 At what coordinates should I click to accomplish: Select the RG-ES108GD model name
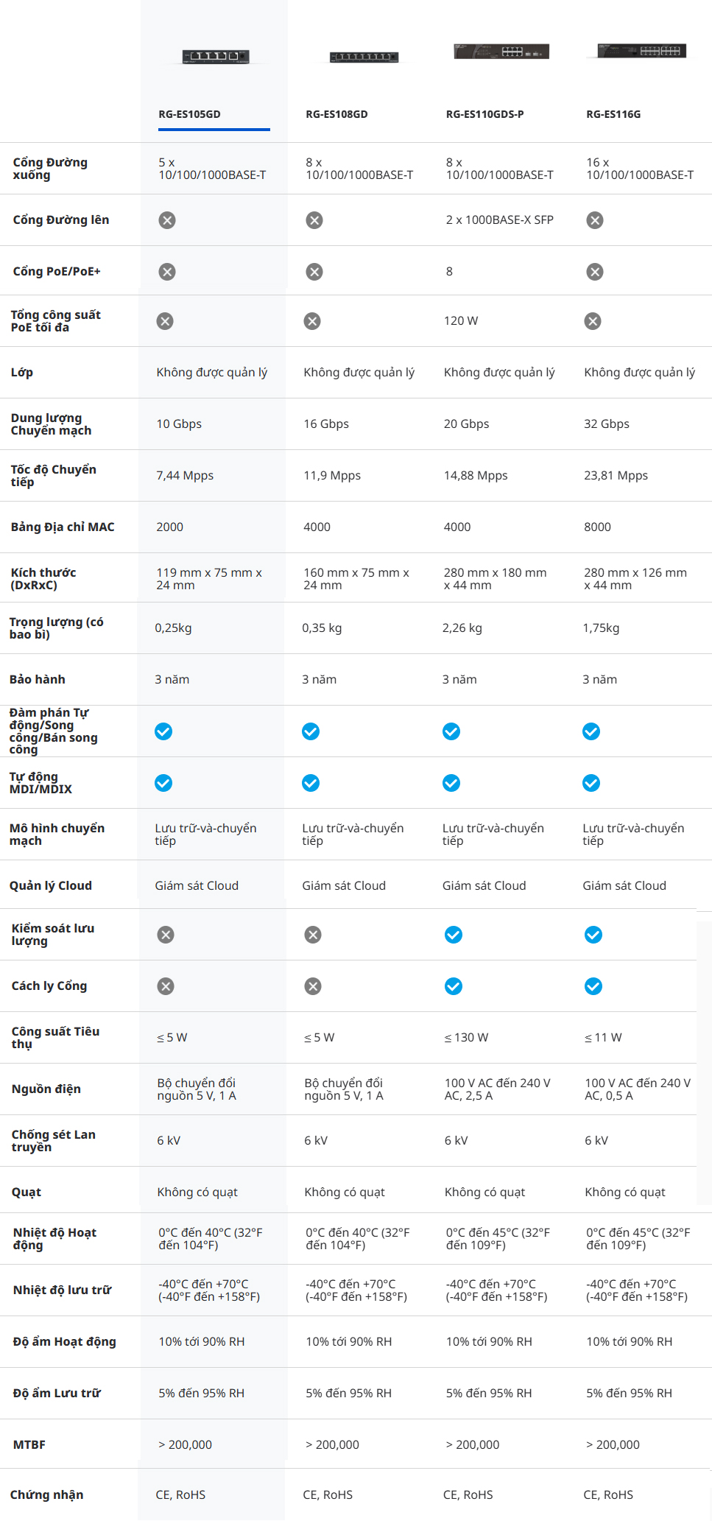(336, 114)
